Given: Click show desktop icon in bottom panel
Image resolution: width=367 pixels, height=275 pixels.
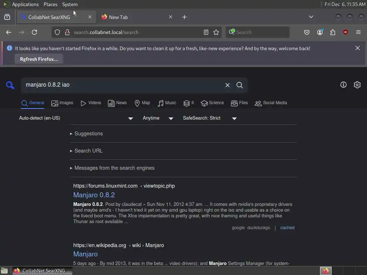Looking at the screenshot, I should point(4,271).
